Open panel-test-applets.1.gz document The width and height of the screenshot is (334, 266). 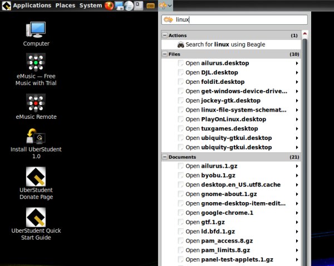click(231, 259)
